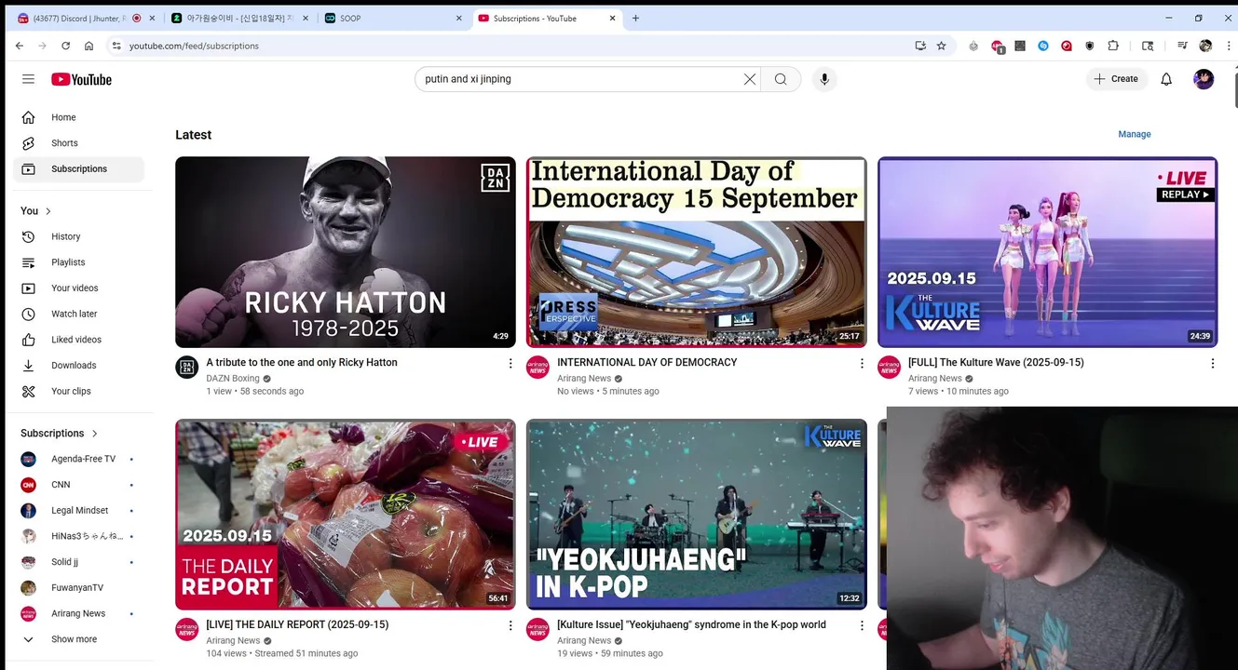The image size is (1238, 670).
Task: Play The Kulture Wave replay thumbnail
Action: tap(1048, 252)
